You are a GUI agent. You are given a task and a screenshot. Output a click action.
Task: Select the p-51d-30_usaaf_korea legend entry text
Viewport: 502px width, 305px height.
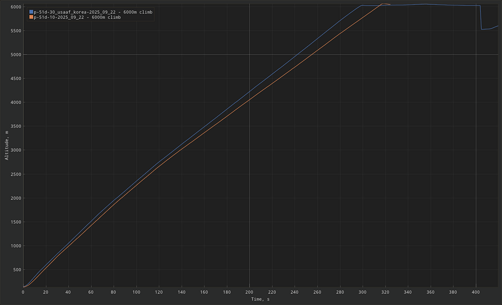[x=93, y=12]
